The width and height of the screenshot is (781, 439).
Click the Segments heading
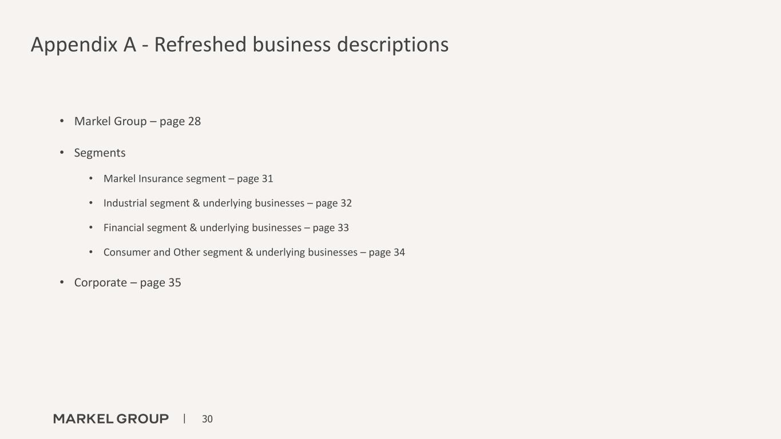point(100,153)
